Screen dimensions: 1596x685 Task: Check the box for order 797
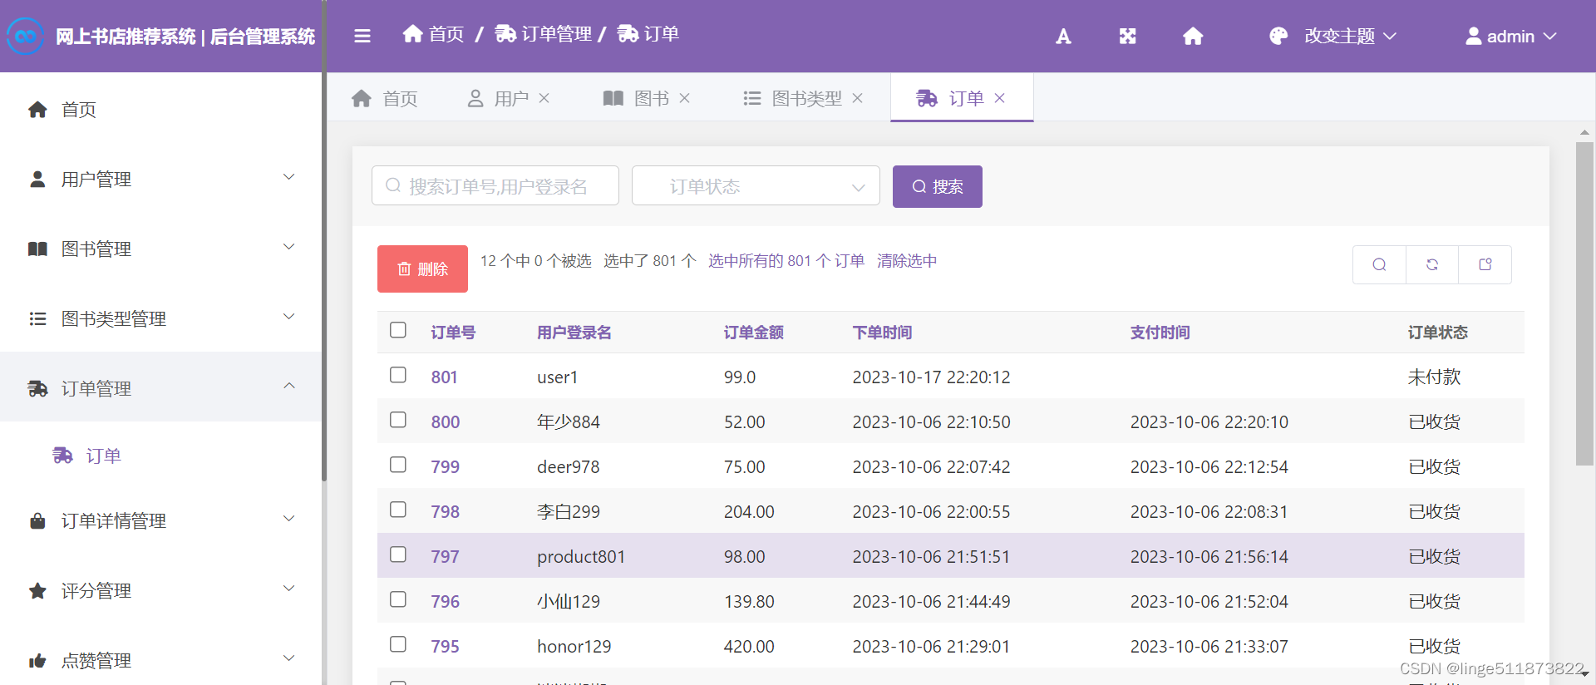(x=398, y=554)
